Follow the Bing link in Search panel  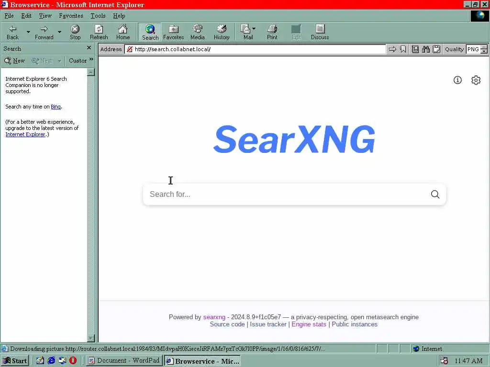(56, 107)
